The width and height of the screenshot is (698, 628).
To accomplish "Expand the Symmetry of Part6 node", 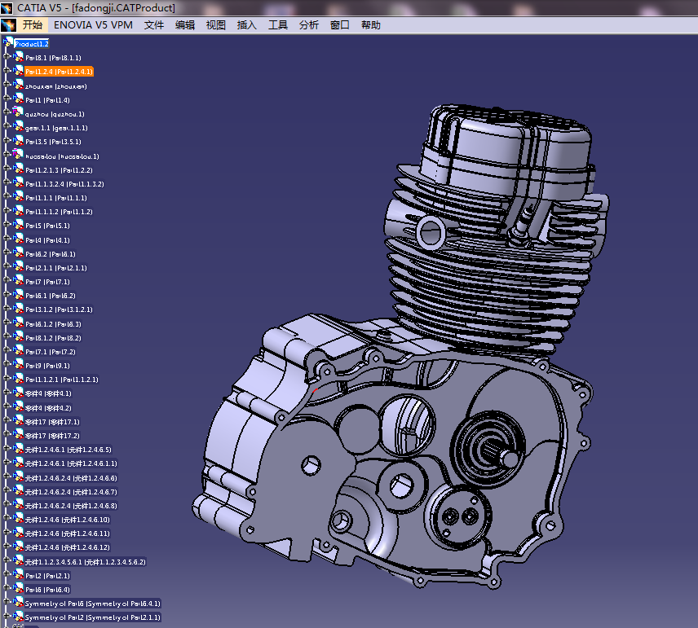I will 7,602.
